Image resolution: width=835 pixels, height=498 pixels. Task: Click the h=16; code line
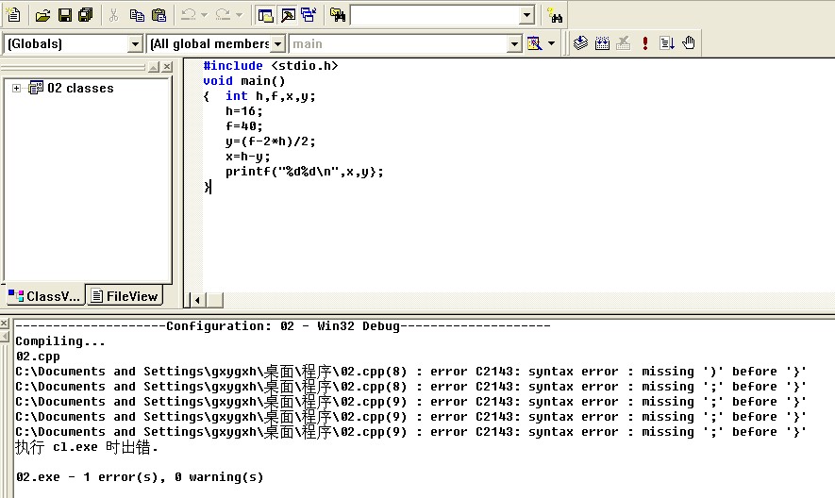coord(244,110)
